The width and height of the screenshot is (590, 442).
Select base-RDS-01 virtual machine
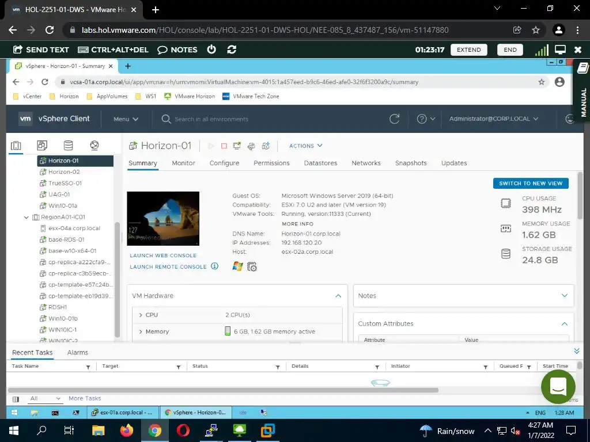coord(66,239)
